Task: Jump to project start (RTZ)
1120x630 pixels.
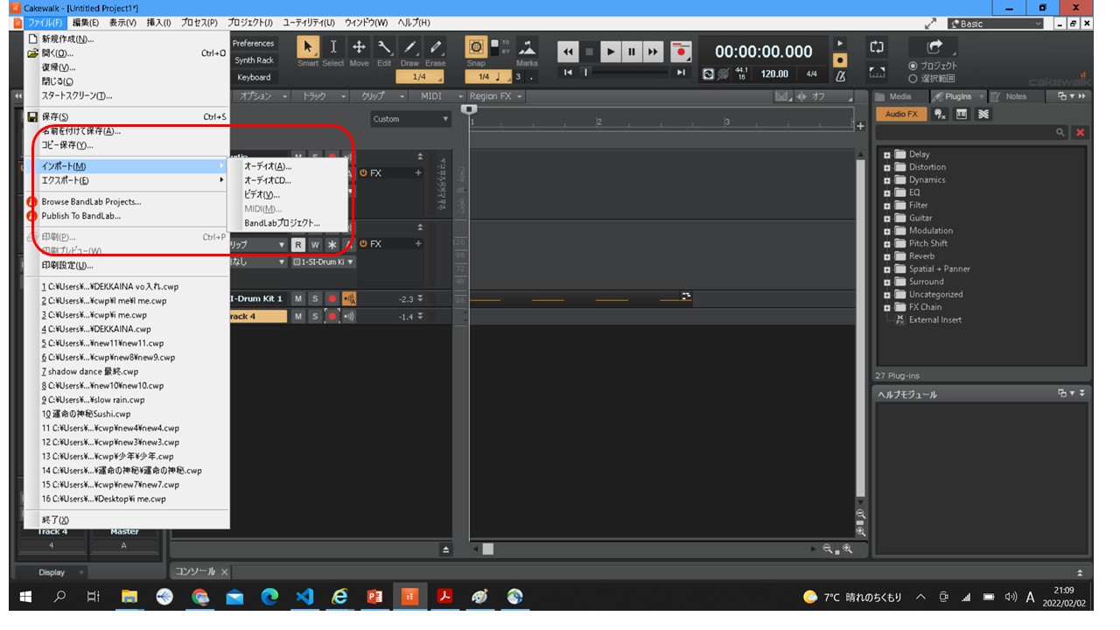Action: (x=568, y=73)
